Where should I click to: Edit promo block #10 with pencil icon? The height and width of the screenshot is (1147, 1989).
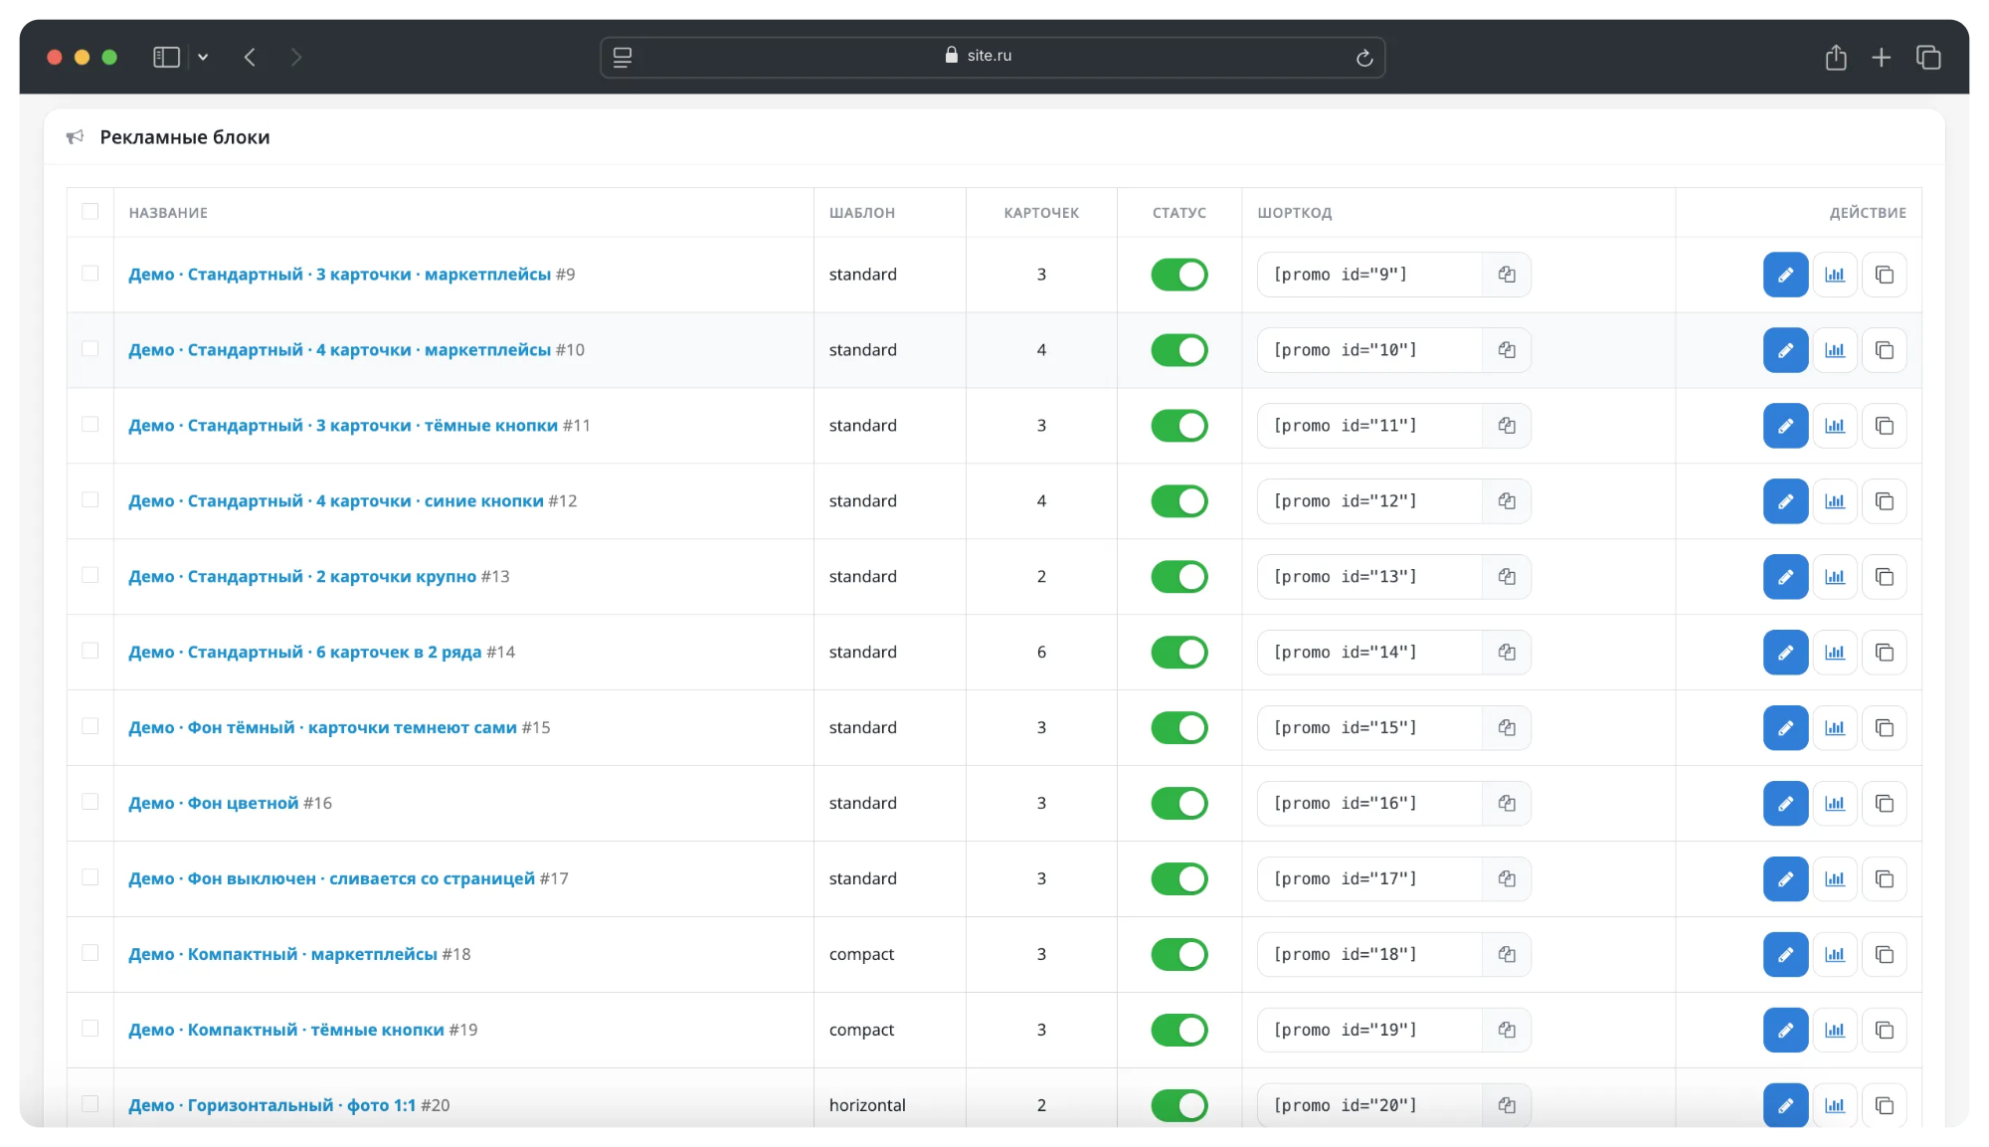tap(1785, 350)
